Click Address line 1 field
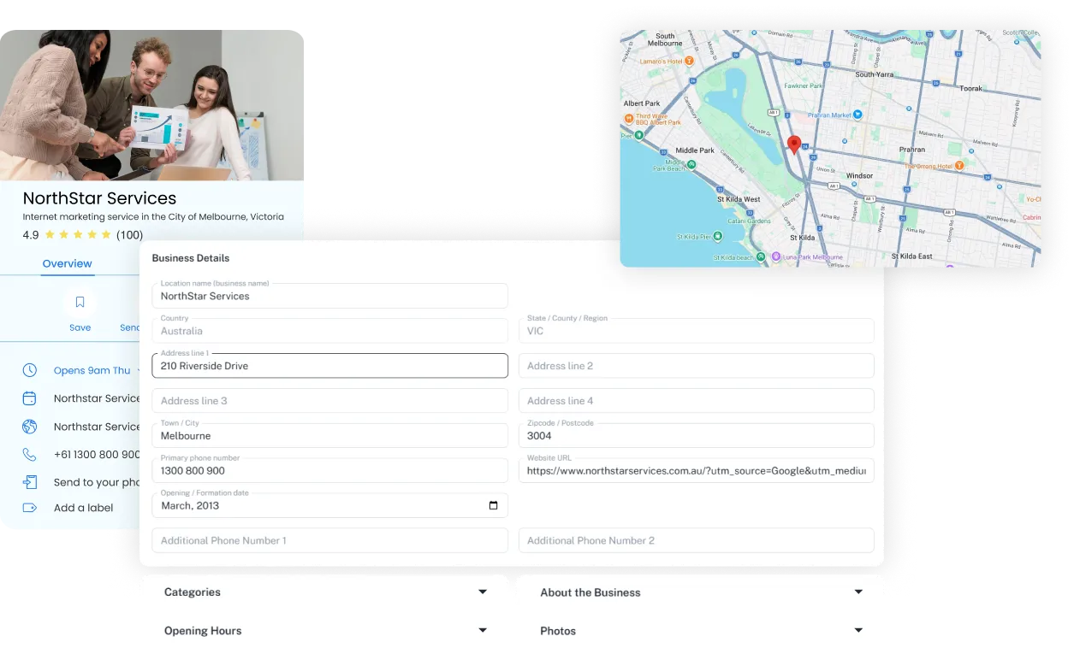 coord(329,366)
